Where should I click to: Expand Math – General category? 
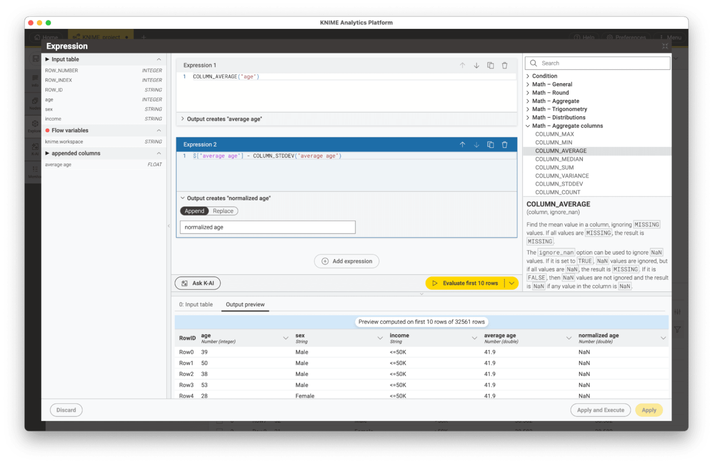(528, 84)
